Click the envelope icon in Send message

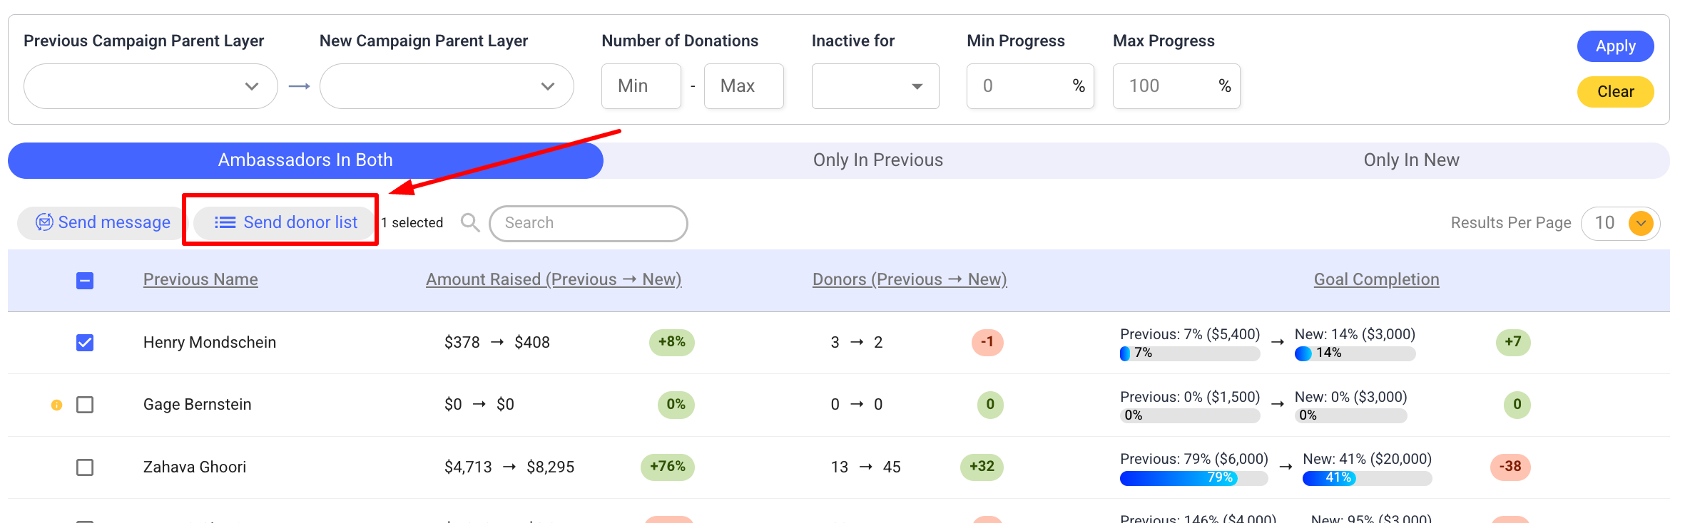pos(44,222)
